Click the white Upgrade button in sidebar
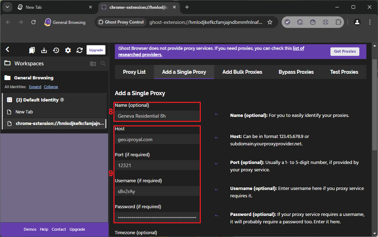378x237 pixels. (x=96, y=50)
